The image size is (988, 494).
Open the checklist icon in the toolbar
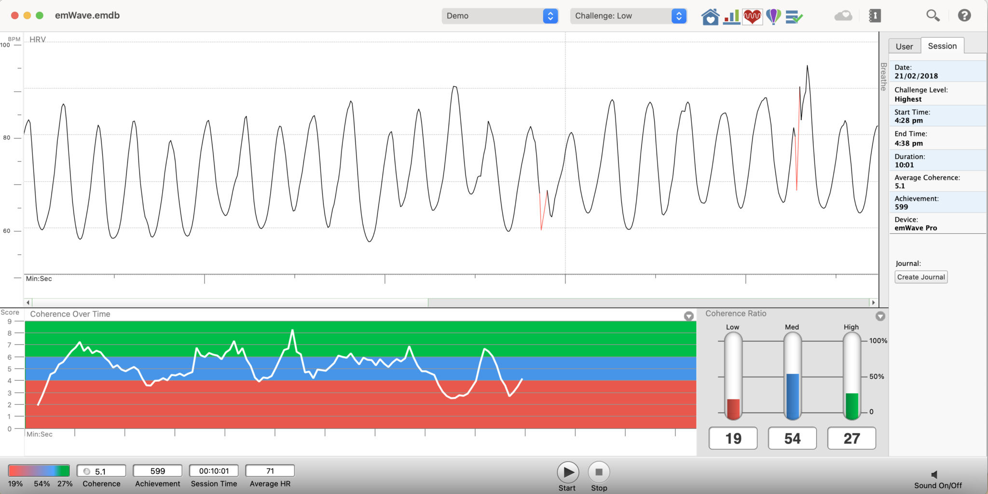pyautogui.click(x=794, y=17)
